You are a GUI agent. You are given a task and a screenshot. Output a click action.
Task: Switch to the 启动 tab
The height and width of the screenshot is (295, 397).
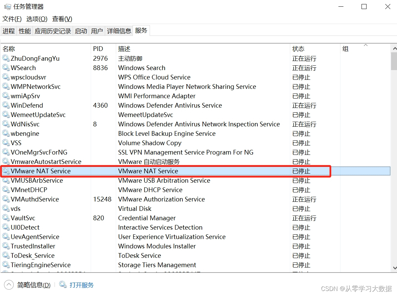[x=81, y=31]
